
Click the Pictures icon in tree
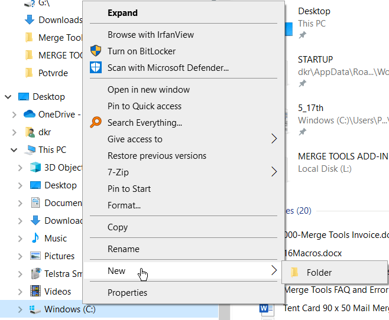(x=35, y=256)
